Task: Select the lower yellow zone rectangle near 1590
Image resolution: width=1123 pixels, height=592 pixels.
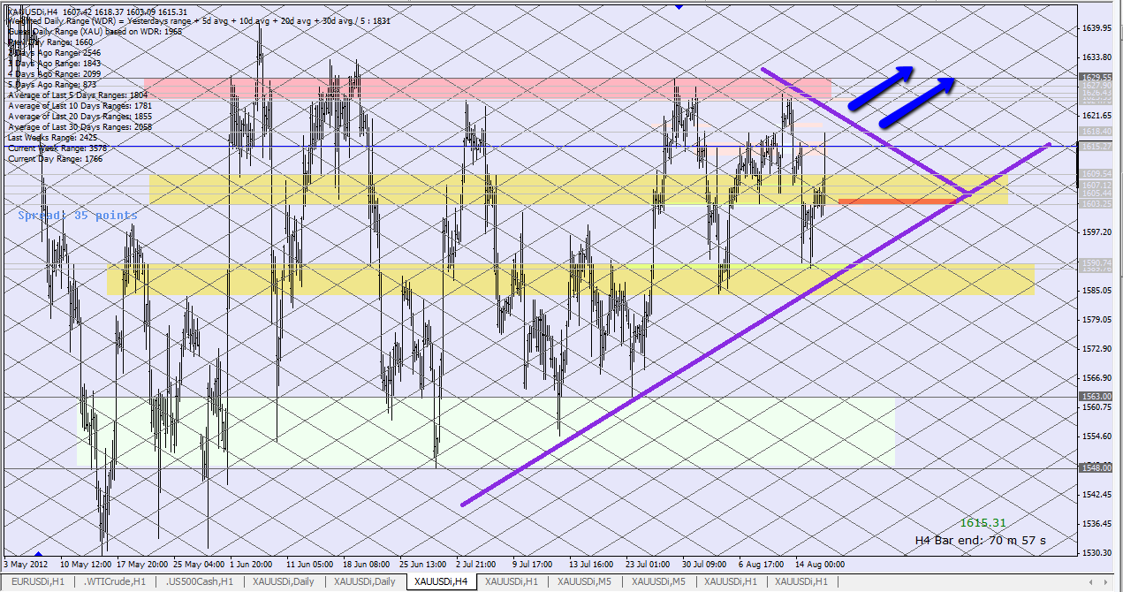Action: [x=571, y=279]
